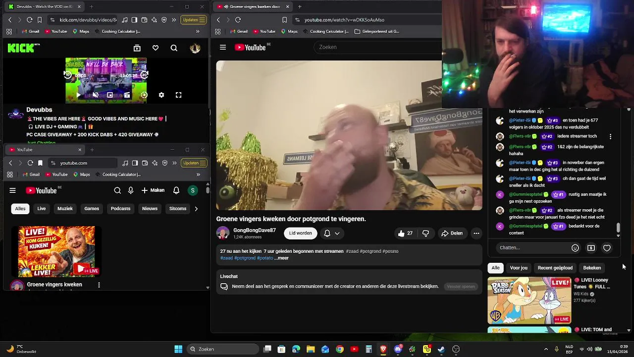Open search in the Kick header
Screen dimensions: 634x357
174,48
